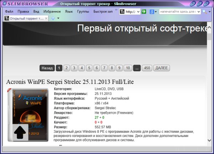Click the magnifier search icon
Image resolution: width=214 pixels, height=154 pixels.
pyautogui.click(x=204, y=12)
